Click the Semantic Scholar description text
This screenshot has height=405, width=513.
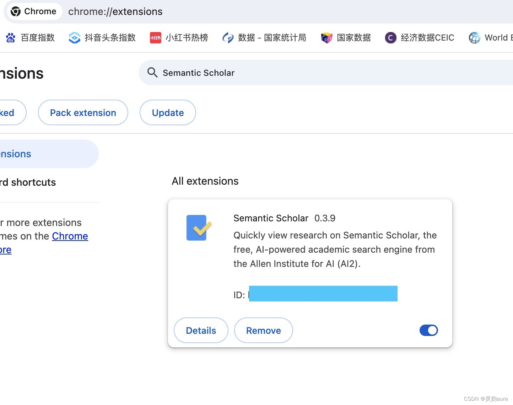pyautogui.click(x=335, y=249)
